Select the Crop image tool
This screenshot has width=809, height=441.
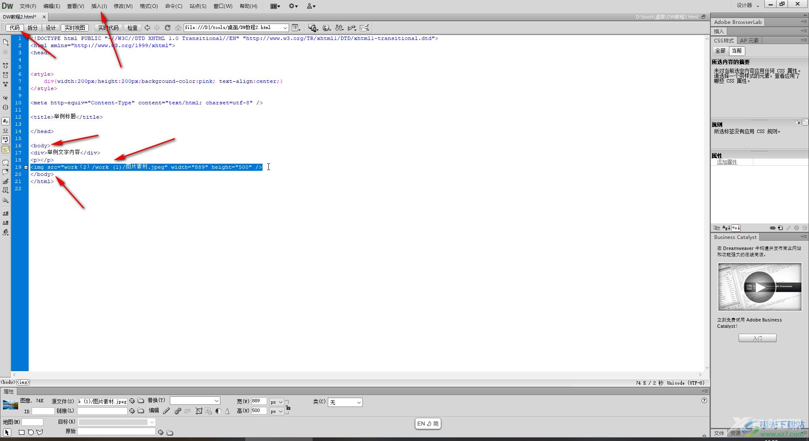(x=199, y=411)
